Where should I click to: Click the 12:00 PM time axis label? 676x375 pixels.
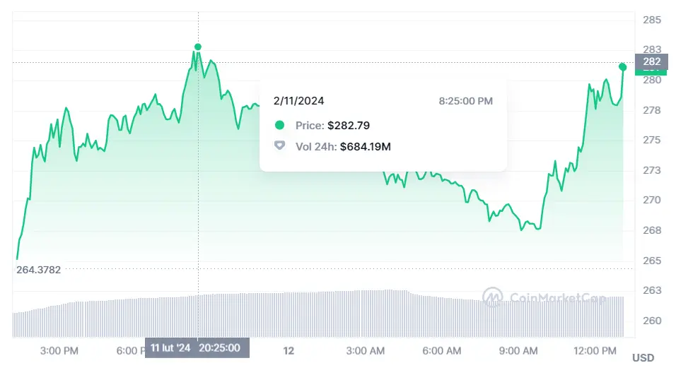coord(596,350)
